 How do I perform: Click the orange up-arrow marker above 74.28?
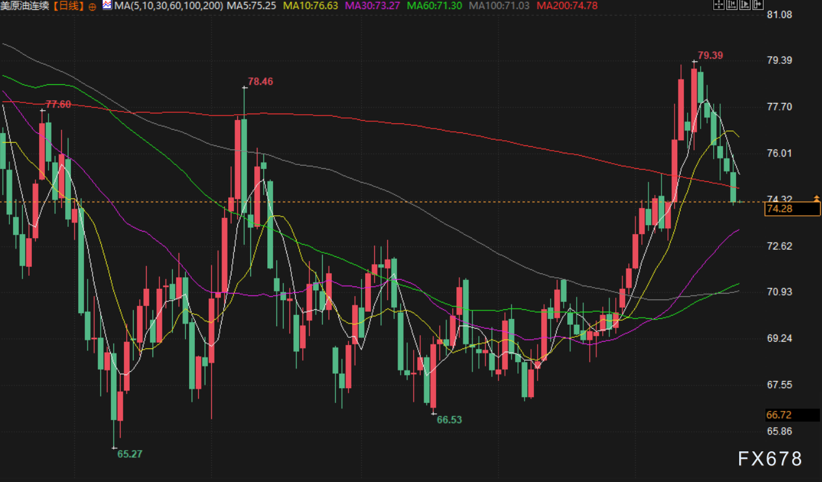[x=816, y=197]
